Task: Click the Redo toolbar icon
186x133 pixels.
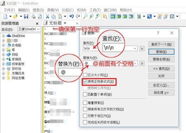Action: (78, 16)
